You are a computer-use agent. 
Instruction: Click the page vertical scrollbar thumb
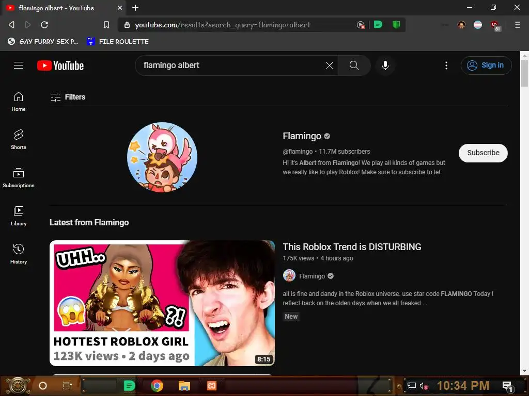(524, 73)
